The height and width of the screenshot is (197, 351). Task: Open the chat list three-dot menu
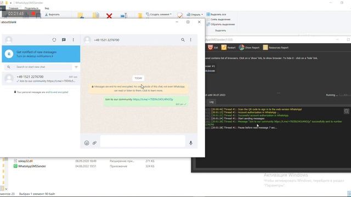[73, 40]
